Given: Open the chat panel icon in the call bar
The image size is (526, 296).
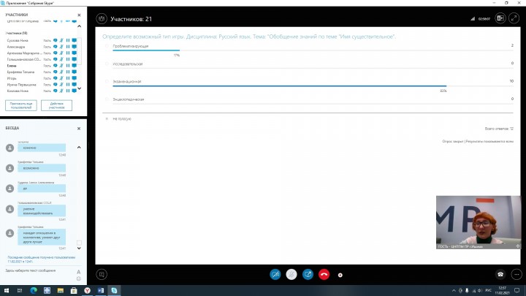Looking at the screenshot, I should pyautogui.click(x=102, y=275).
